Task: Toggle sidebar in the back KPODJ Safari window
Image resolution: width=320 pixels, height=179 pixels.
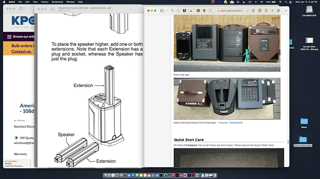Action: tap(21, 8)
